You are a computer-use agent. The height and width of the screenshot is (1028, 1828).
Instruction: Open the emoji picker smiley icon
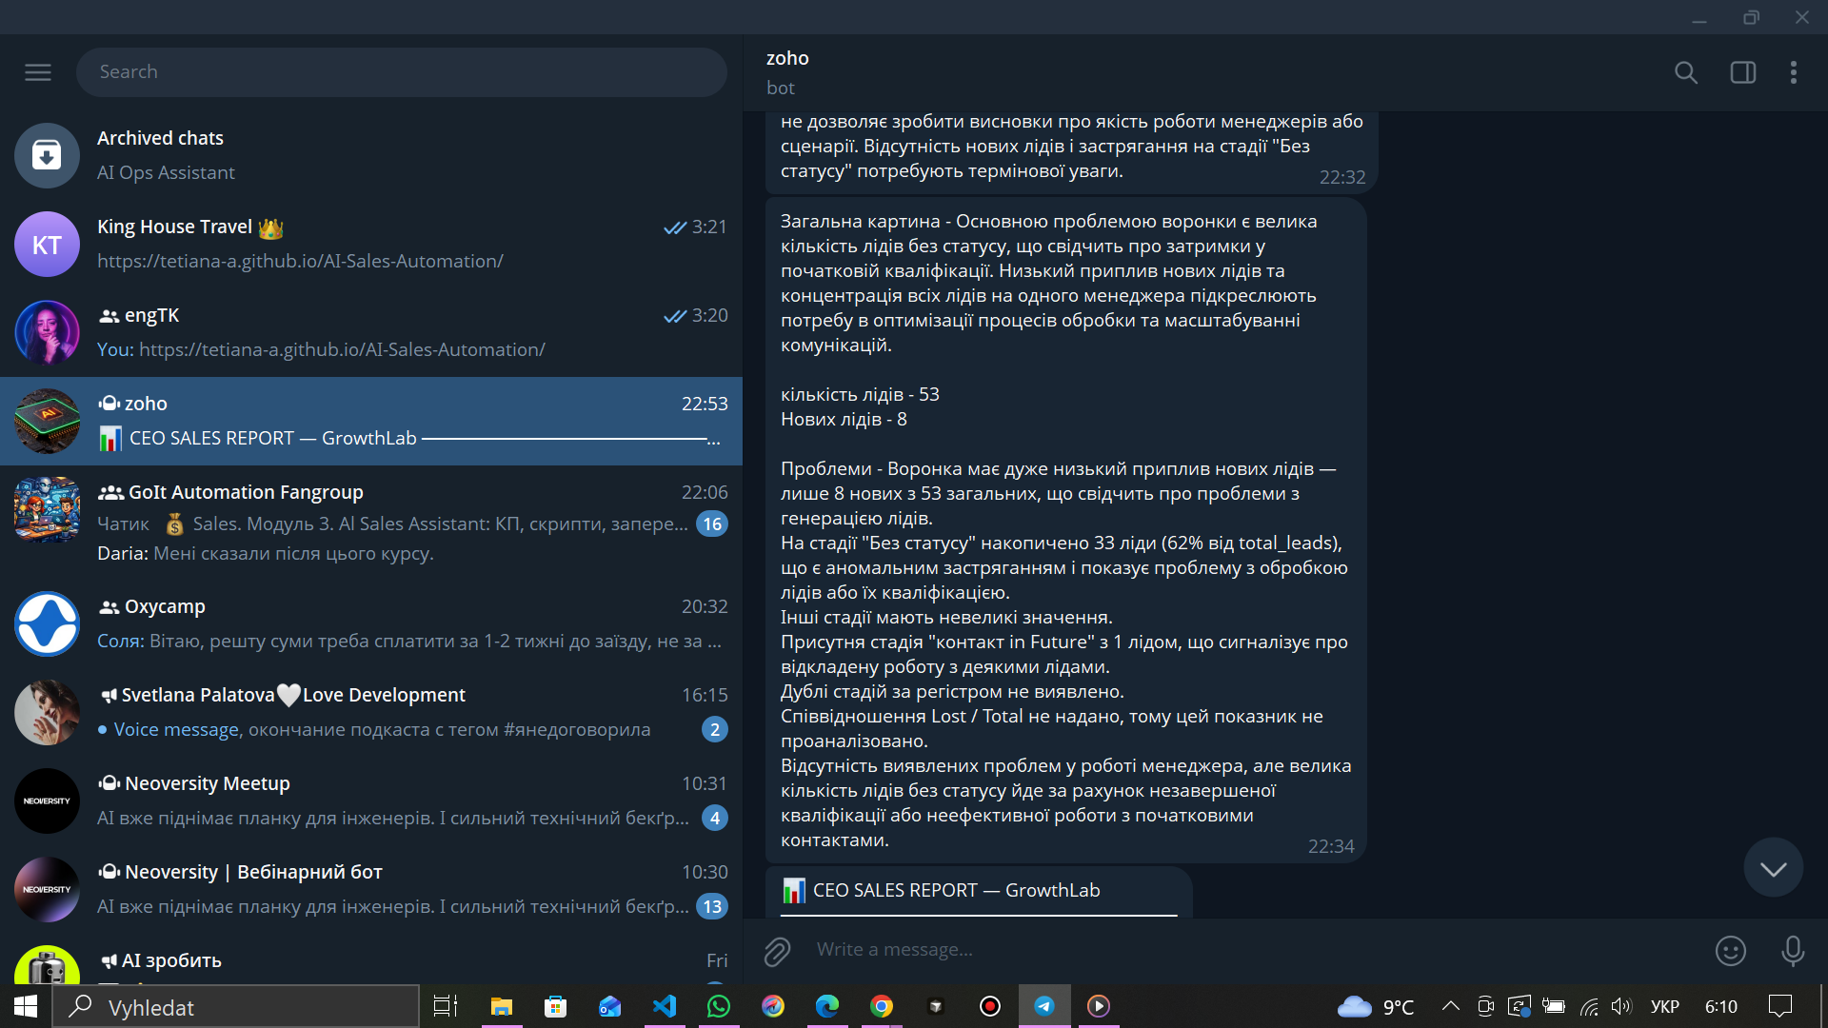click(x=1730, y=951)
